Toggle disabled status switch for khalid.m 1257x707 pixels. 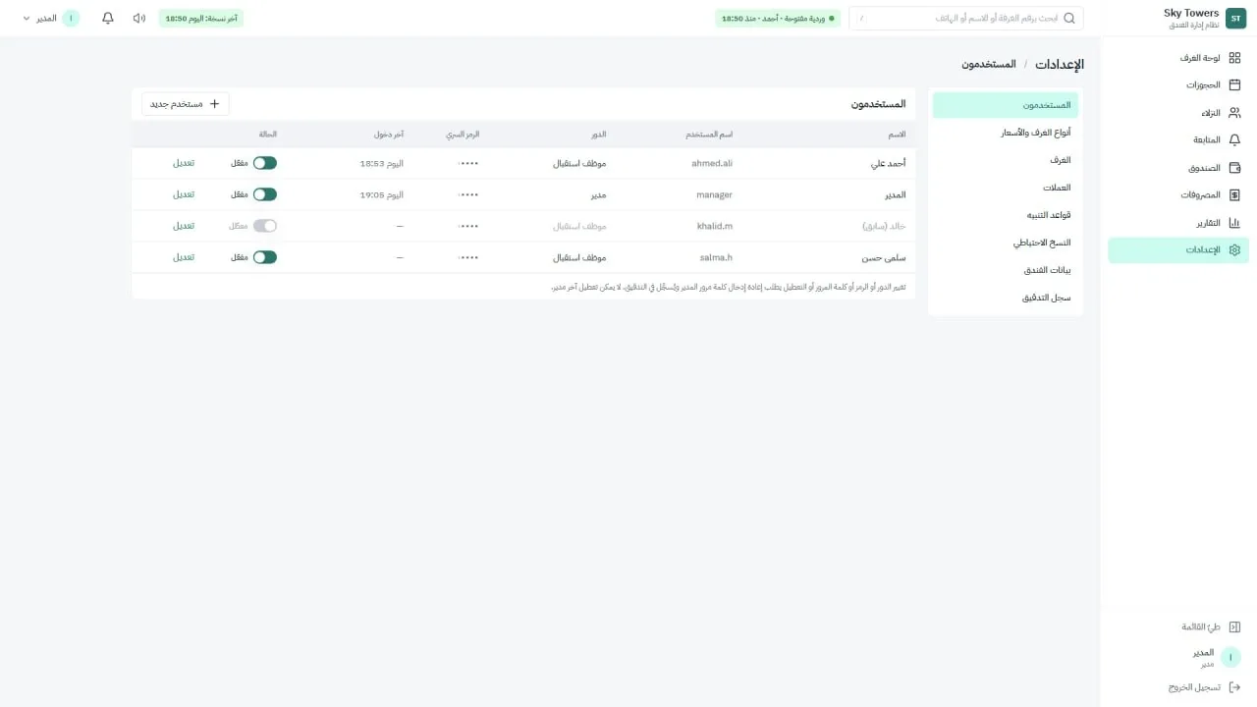pos(265,226)
